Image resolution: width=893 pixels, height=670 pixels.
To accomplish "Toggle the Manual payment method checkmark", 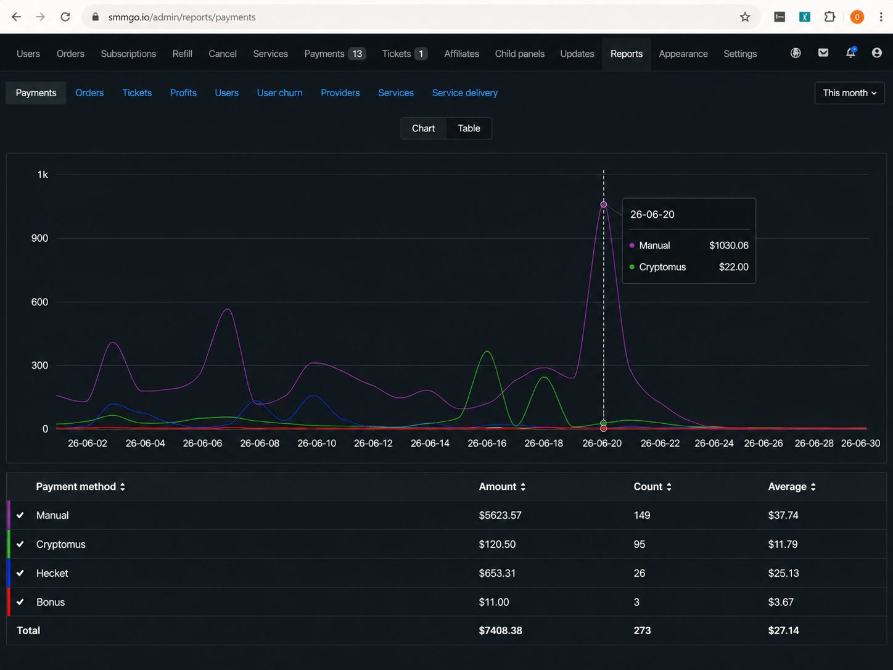I will point(20,515).
